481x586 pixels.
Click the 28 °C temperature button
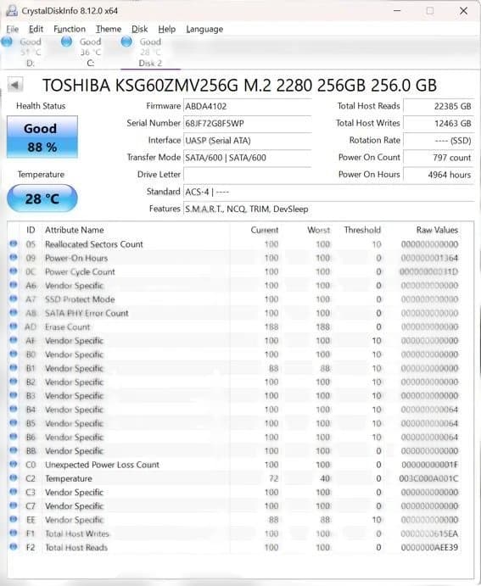click(42, 198)
